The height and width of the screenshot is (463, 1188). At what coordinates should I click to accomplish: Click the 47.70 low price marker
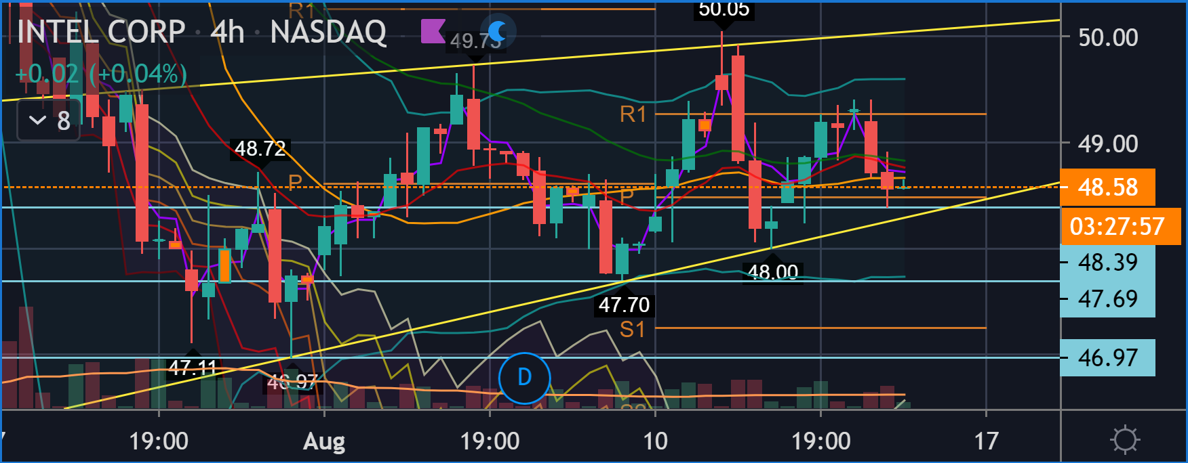[624, 305]
